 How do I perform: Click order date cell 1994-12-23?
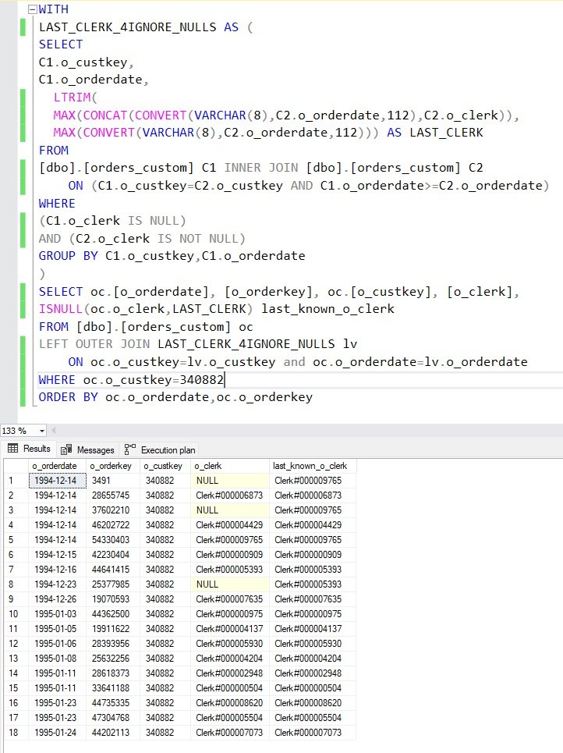point(57,584)
